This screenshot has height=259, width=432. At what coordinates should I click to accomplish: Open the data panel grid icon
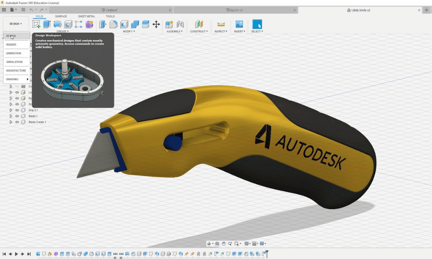tap(4, 10)
